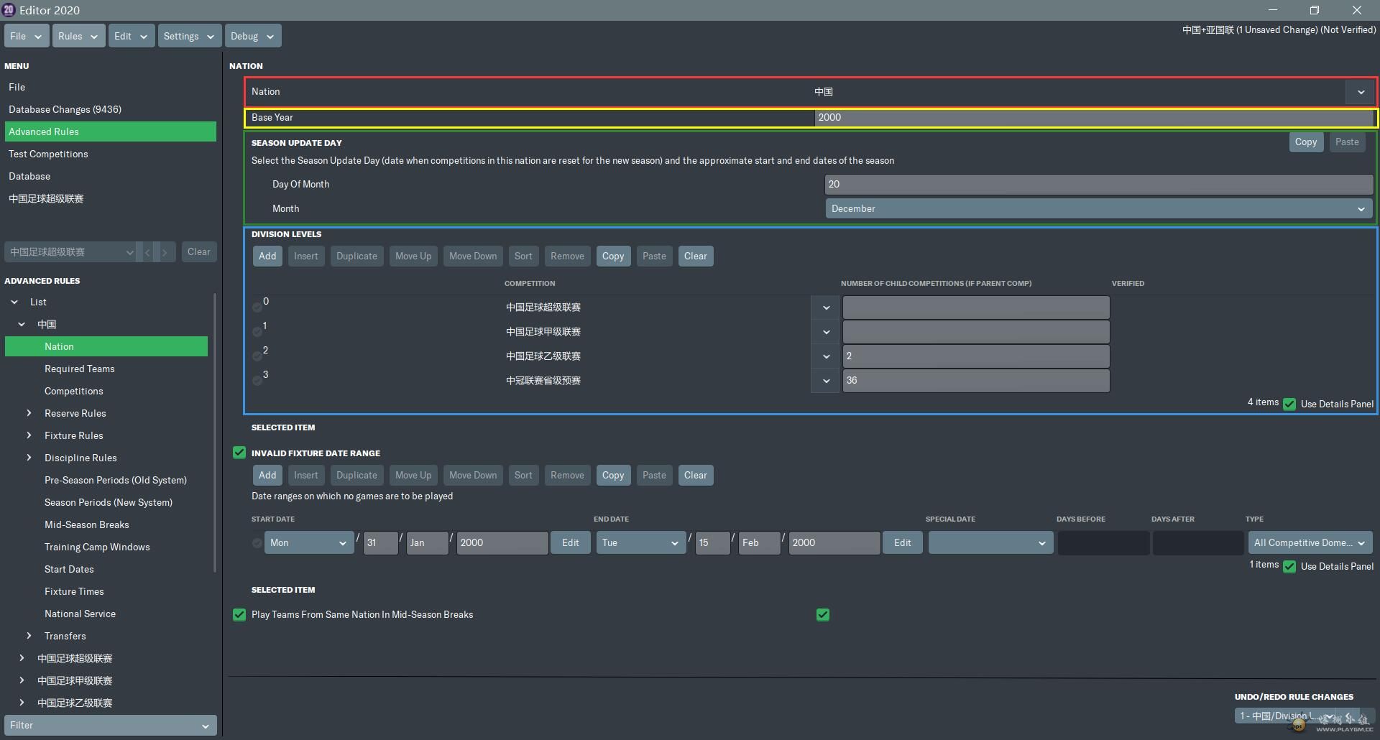Image resolution: width=1380 pixels, height=740 pixels.
Task: Open the Settings menu
Action: point(189,36)
